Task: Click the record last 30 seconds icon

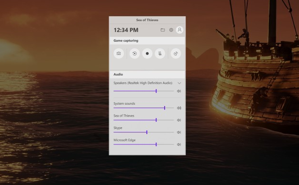Action: (x=134, y=54)
